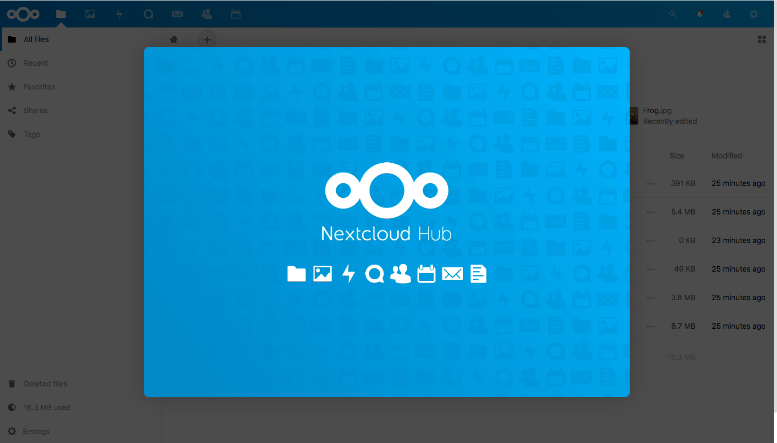Viewport: 777px width, 443px height.
Task: Click the document icon in Hub splash
Action: [478, 274]
